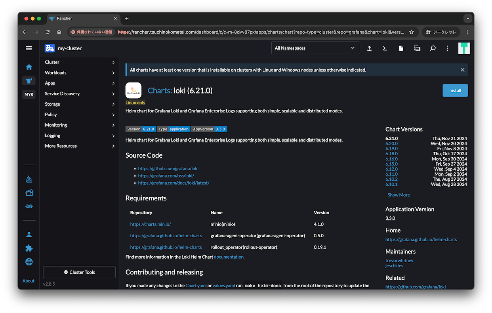Click the Rancher cluster logo icon
This screenshot has width=492, height=313.
click(x=50, y=48)
